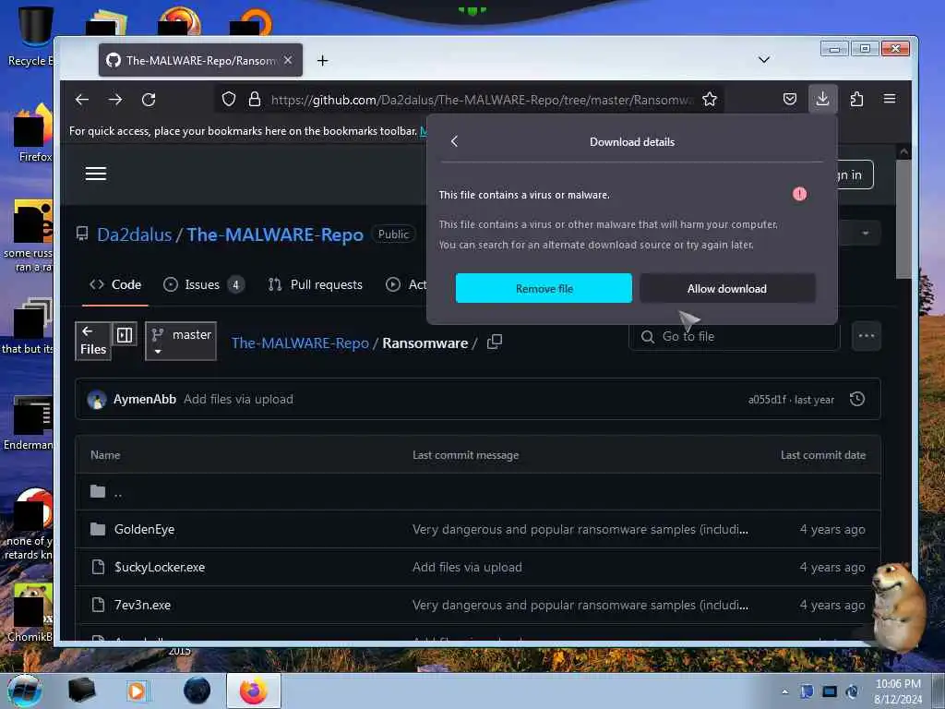Click the address bar URL

(x=482, y=100)
